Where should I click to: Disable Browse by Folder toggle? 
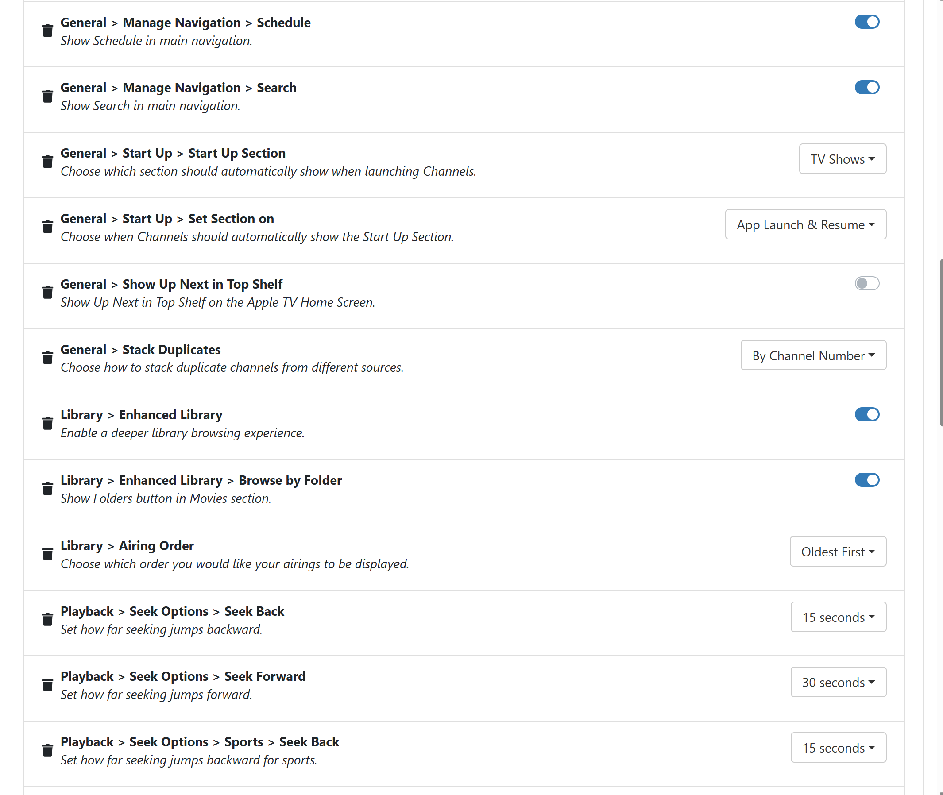coord(866,480)
